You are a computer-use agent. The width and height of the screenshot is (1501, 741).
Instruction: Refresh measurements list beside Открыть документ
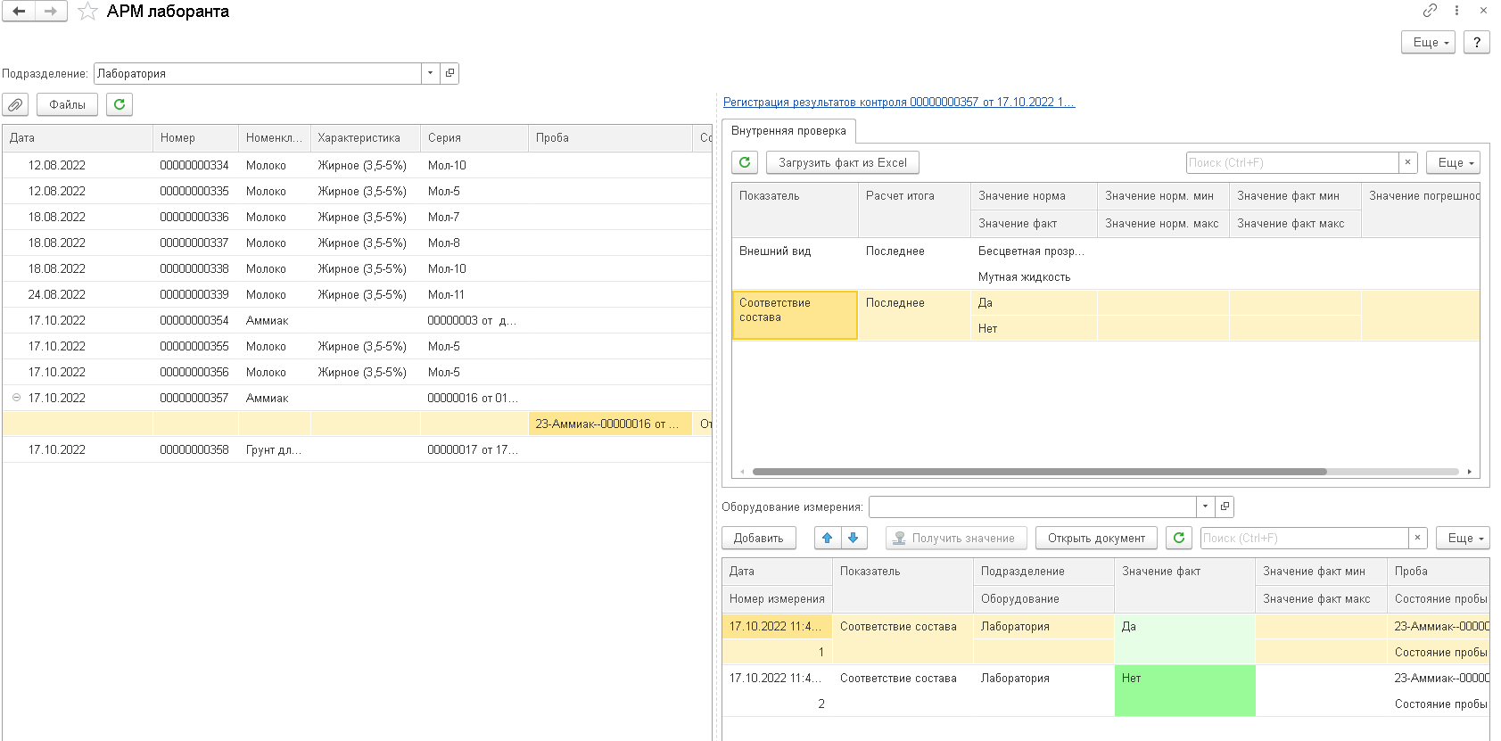pyautogui.click(x=1179, y=538)
